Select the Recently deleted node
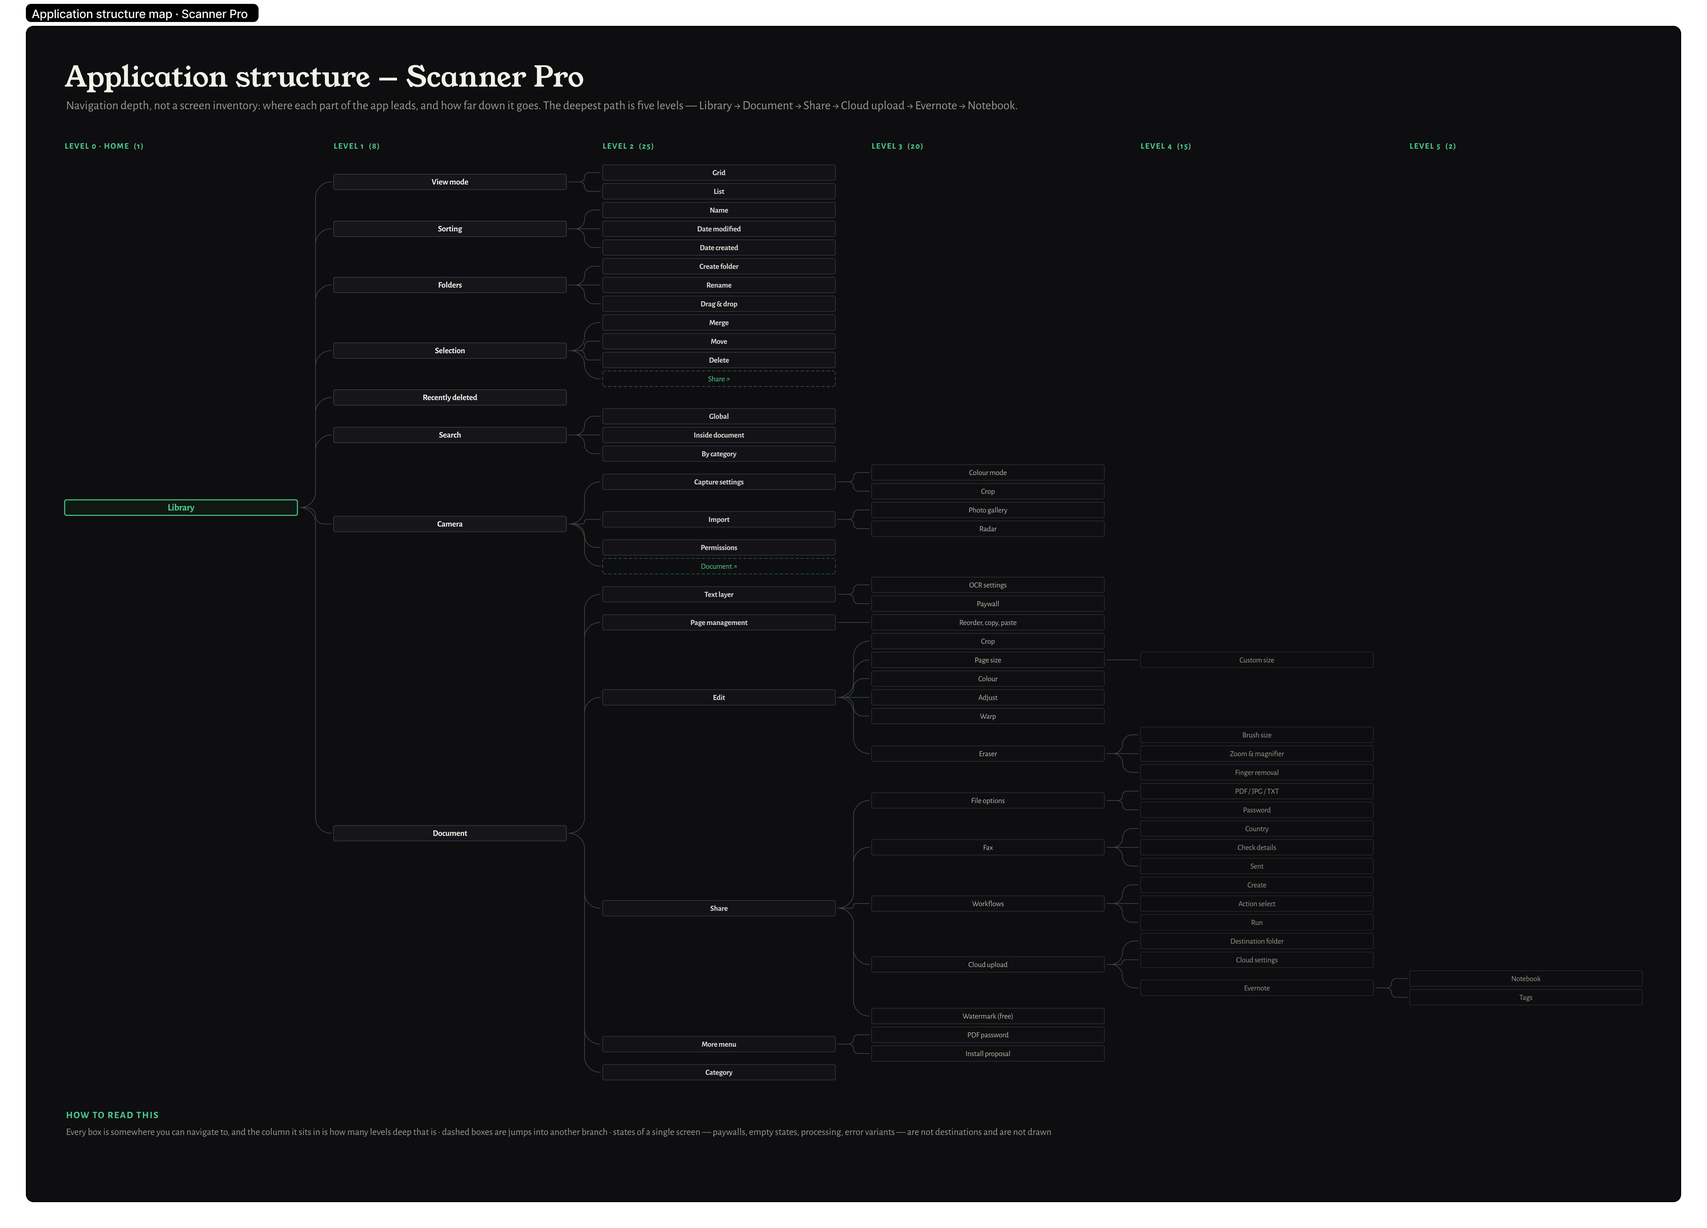The height and width of the screenshot is (1228, 1707). point(449,397)
